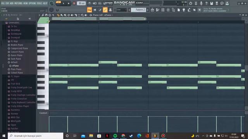Toggle the orange piano roll view button
Image resolution: width=248 pixels, height=139 pixels.
90,10
